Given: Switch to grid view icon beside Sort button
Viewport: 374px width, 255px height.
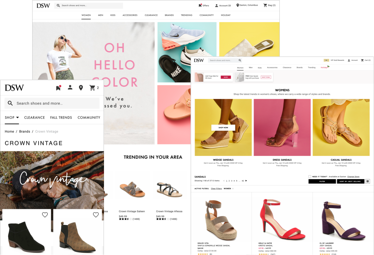Looking at the screenshot, I should point(368,181).
